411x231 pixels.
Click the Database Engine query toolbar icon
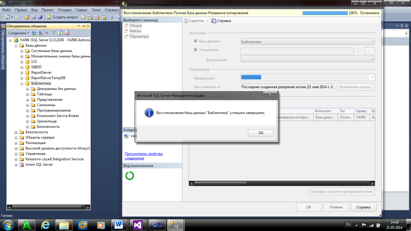(84, 17)
